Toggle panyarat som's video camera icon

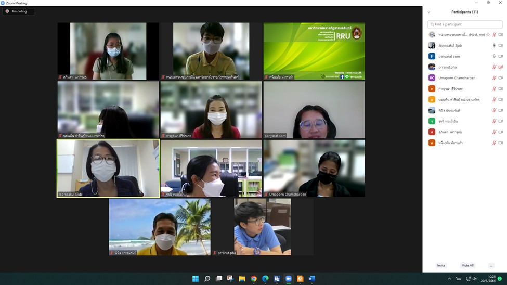pyautogui.click(x=501, y=56)
